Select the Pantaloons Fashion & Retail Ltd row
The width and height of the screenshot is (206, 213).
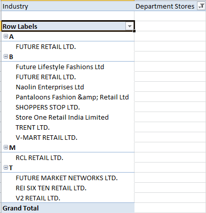coord(68,97)
